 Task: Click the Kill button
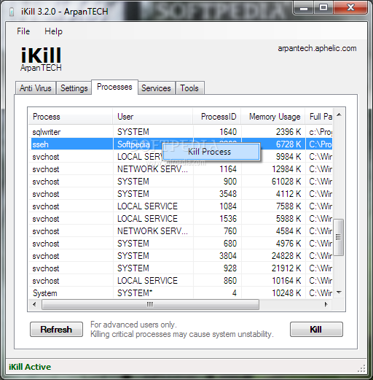tap(316, 330)
